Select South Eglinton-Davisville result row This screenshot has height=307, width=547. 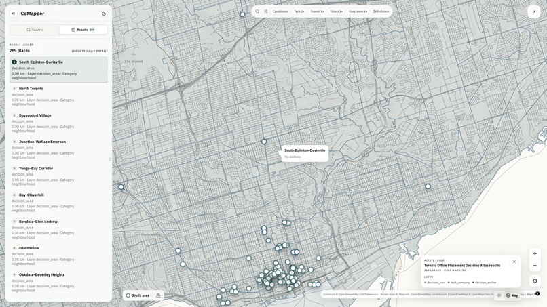click(x=58, y=70)
